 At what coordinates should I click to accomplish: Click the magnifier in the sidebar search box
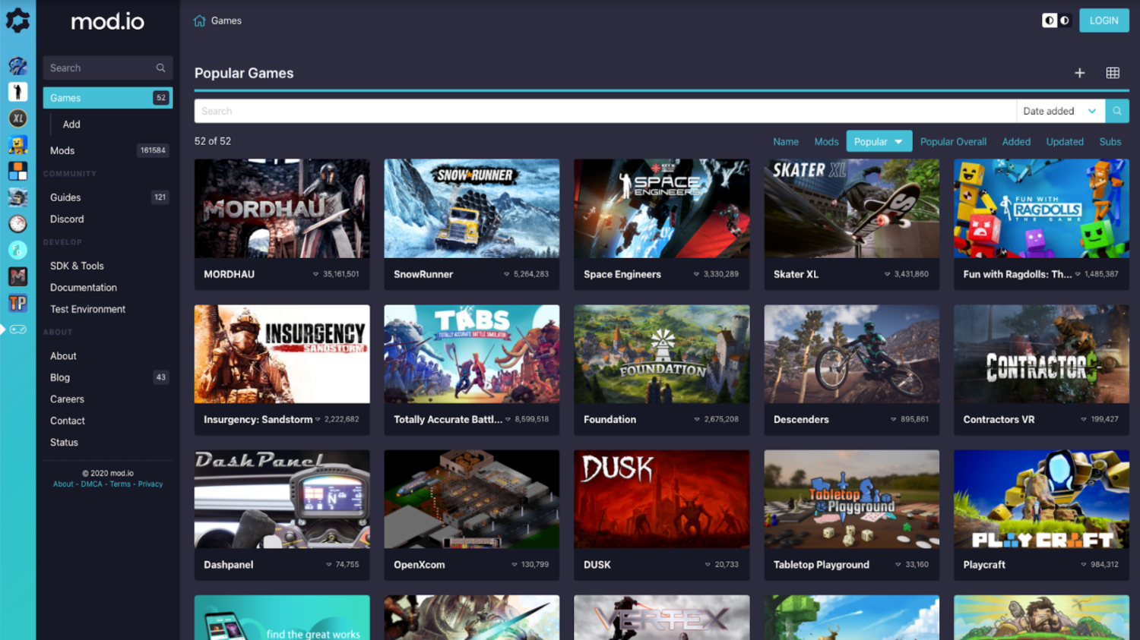[160, 68]
